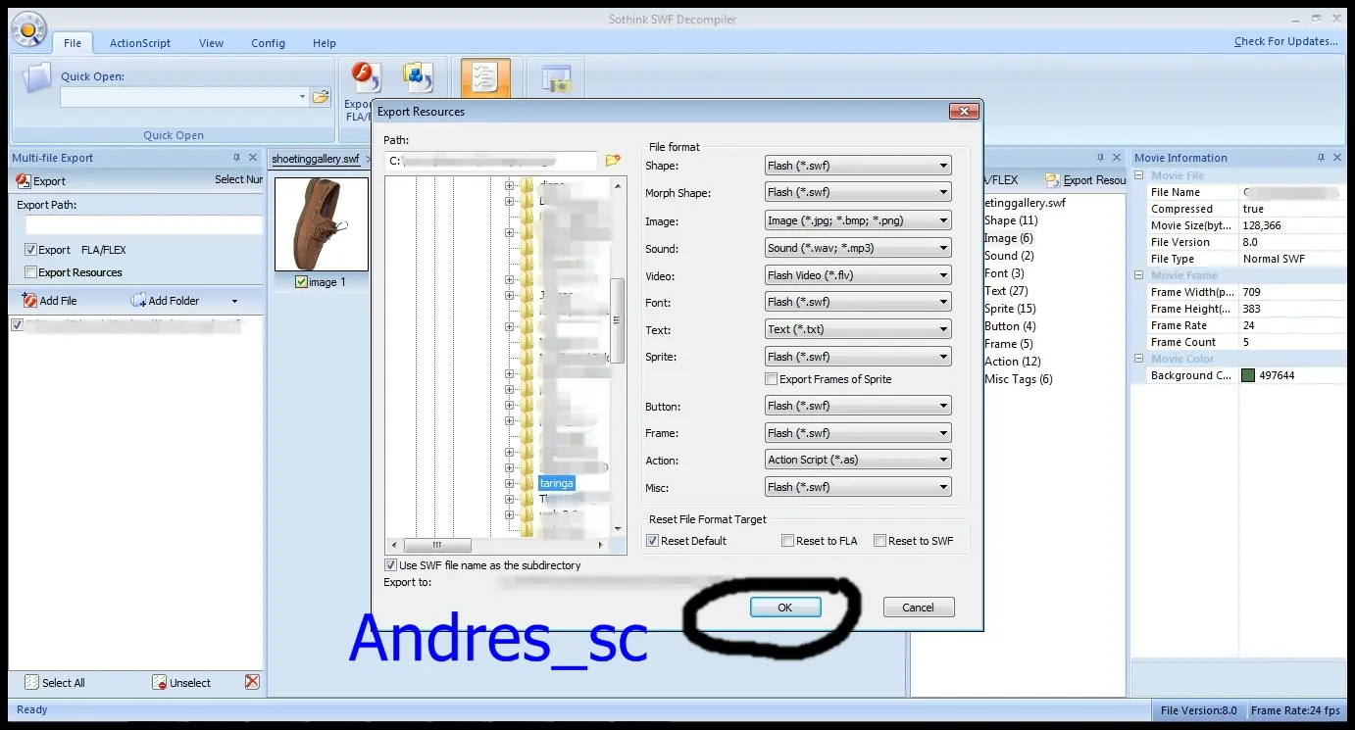The width and height of the screenshot is (1355, 730).
Task: Click the red X remove icon beside Unselect
Action: tap(252, 682)
